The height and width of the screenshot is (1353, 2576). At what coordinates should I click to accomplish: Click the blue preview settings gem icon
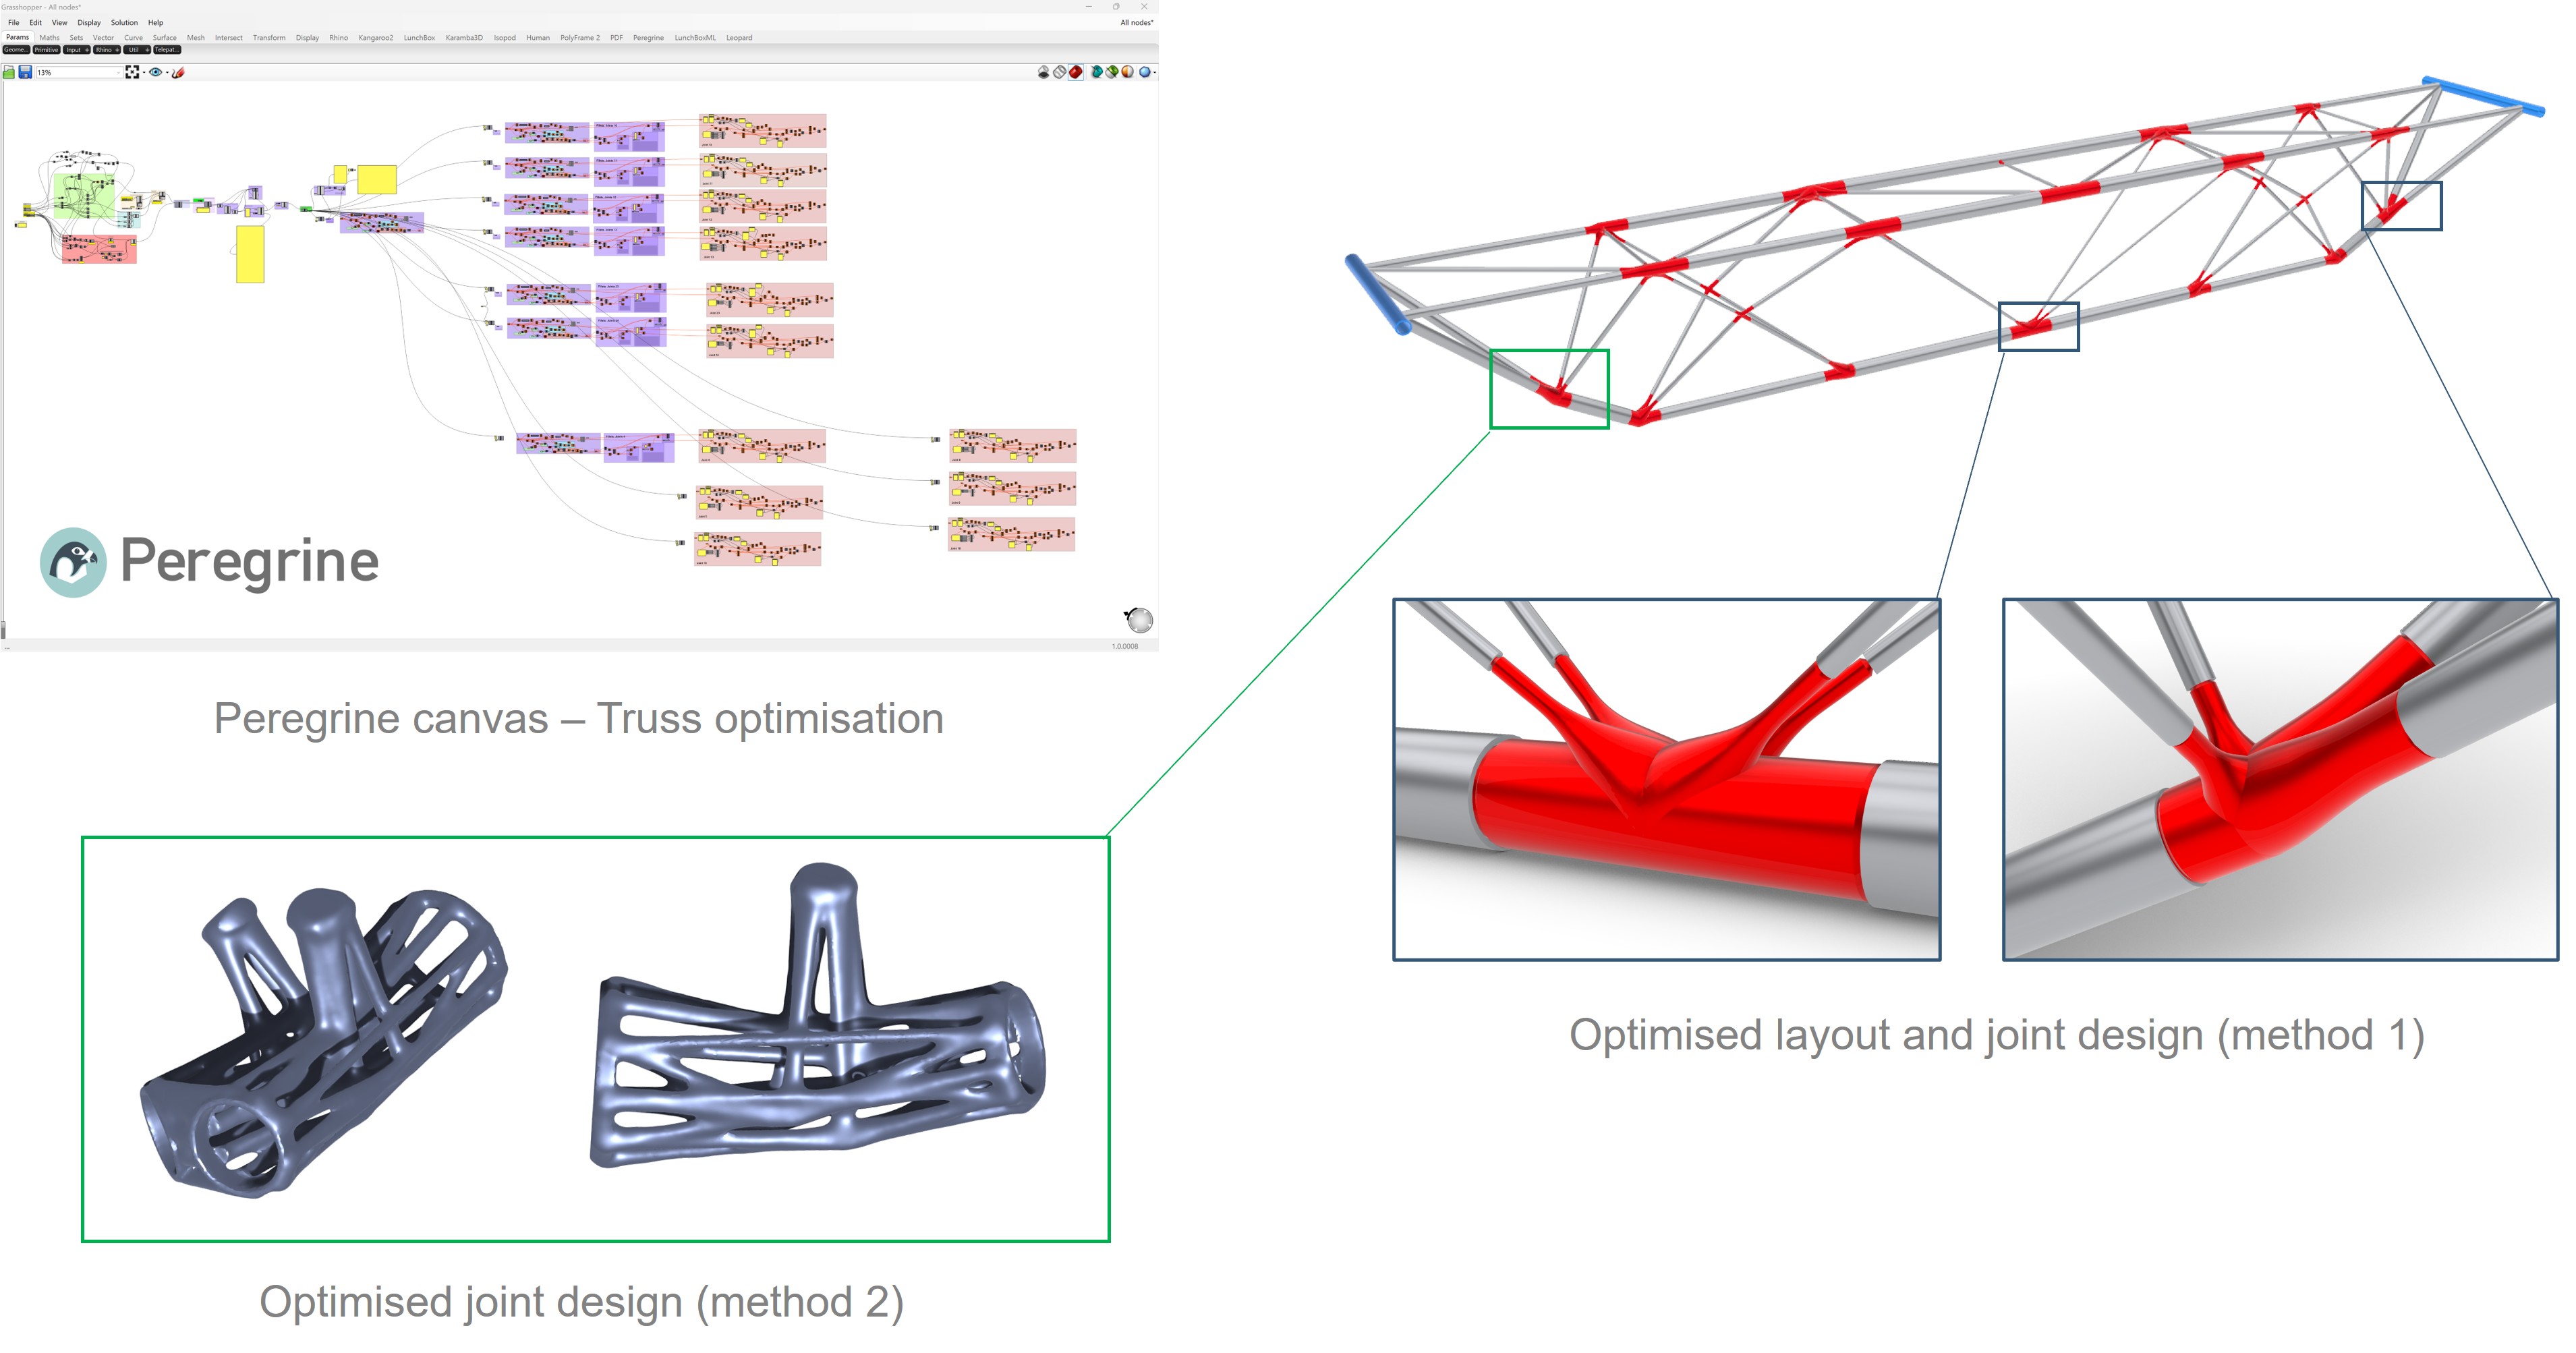[x=1145, y=72]
